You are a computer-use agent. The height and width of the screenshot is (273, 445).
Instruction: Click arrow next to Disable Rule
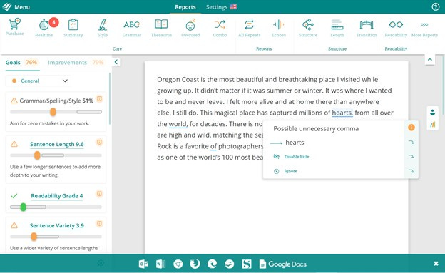tap(411, 156)
